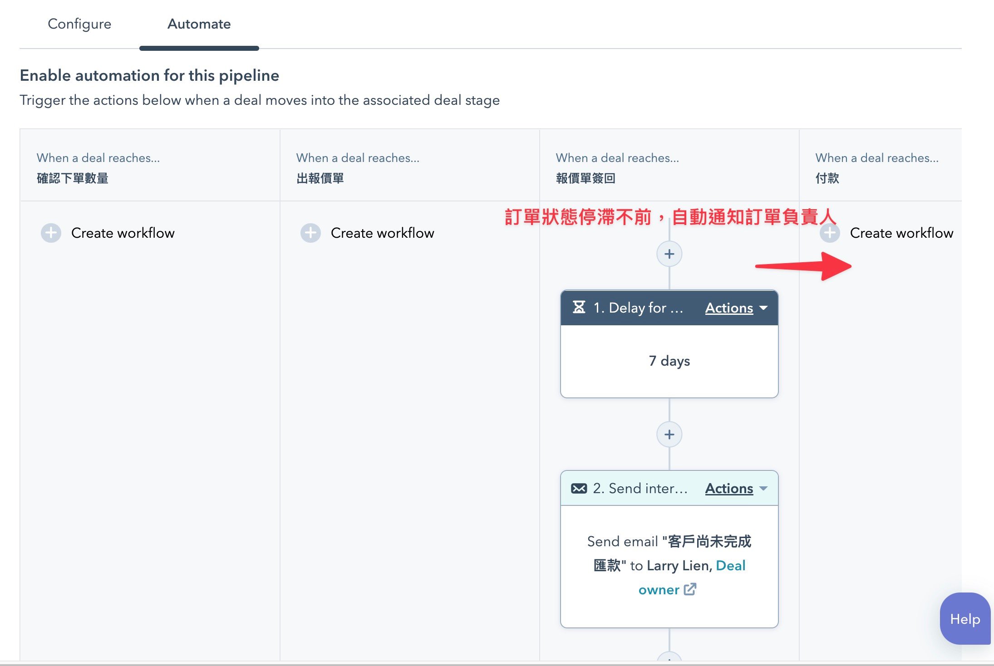
Task: Click the plus icon between Delay and Send email
Action: coord(669,434)
